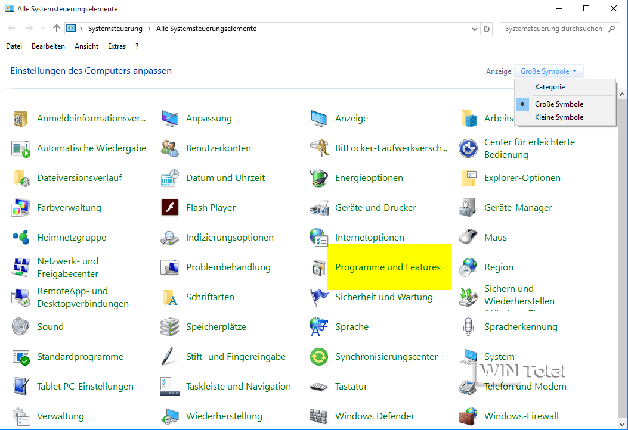Expand the Anzeige Große Symbole dropdown
Screen dimensions: 628x430
(x=549, y=71)
